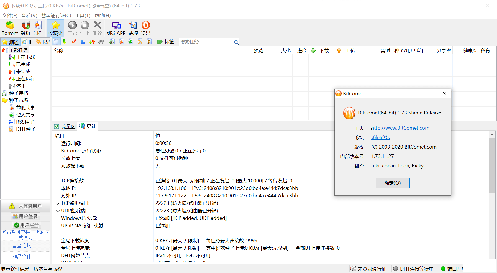This screenshot has width=497, height=273.
Task: Select 已完成 in the task tree
Action: point(23,64)
